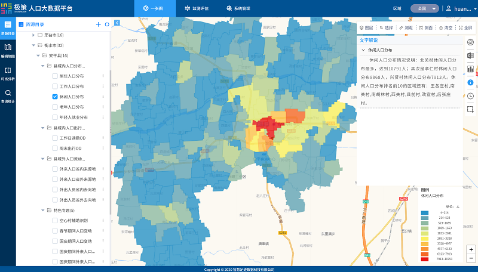Click the clock icon on right toolbar
The width and height of the screenshot is (478, 272).
[x=470, y=95]
